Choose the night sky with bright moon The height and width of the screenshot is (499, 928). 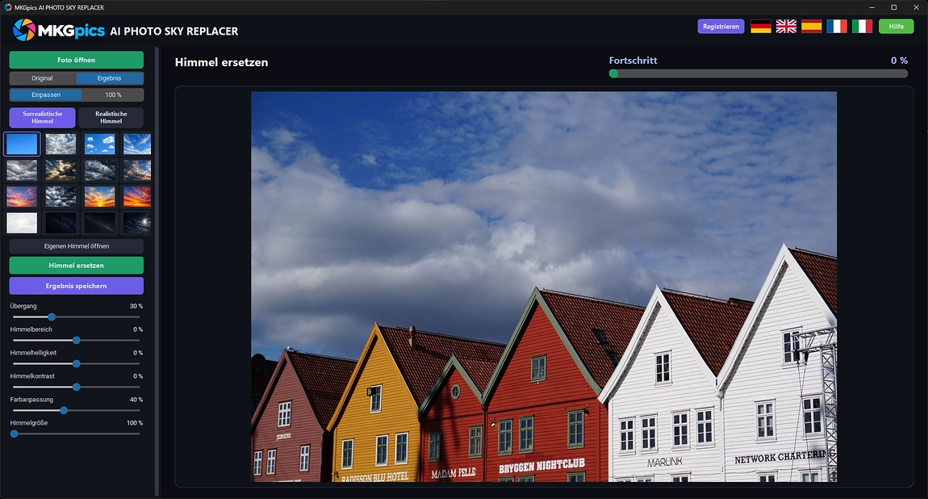[x=137, y=223]
